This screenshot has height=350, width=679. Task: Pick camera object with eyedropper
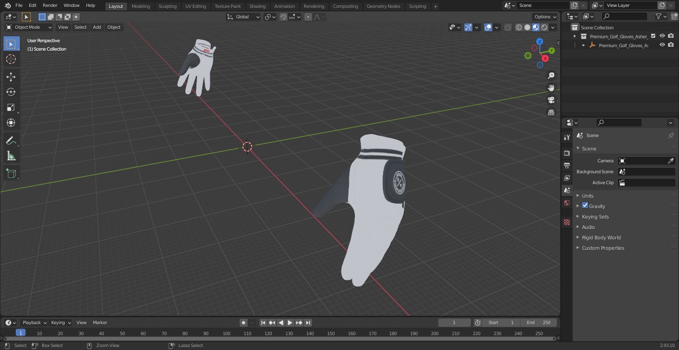click(671, 161)
